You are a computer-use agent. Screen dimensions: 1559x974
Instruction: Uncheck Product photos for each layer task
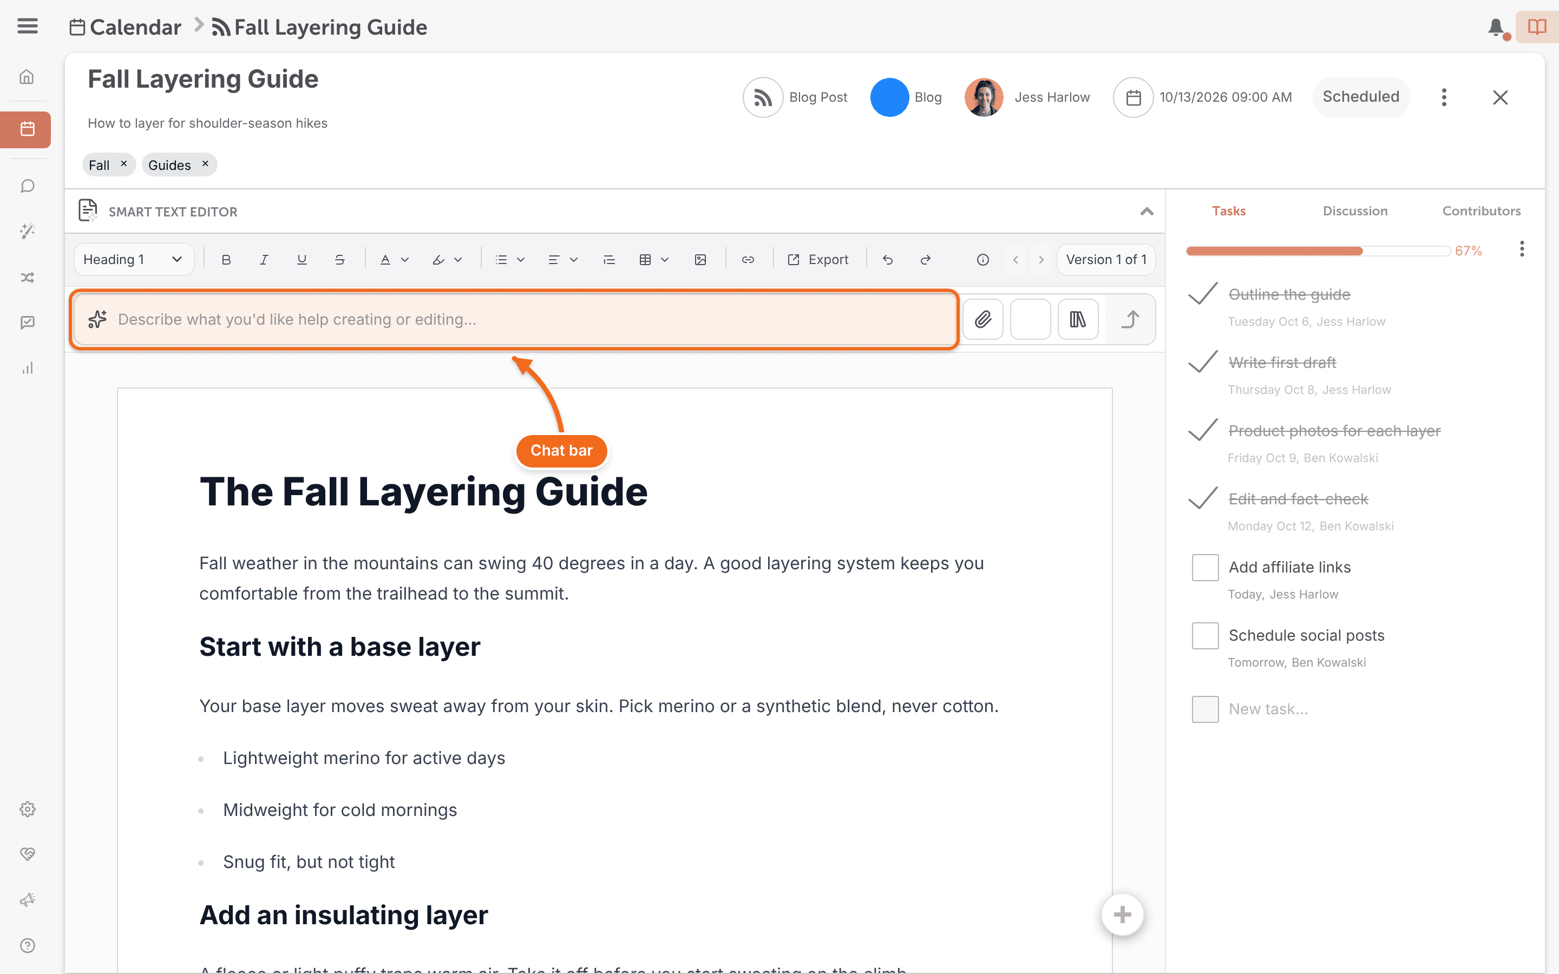[x=1203, y=430]
